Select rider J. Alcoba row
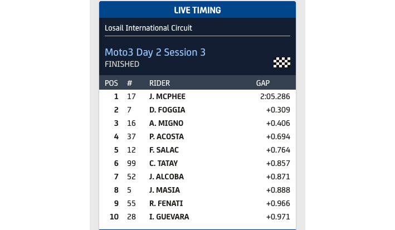Image resolution: width=395 pixels, height=230 pixels. pyautogui.click(x=197, y=177)
